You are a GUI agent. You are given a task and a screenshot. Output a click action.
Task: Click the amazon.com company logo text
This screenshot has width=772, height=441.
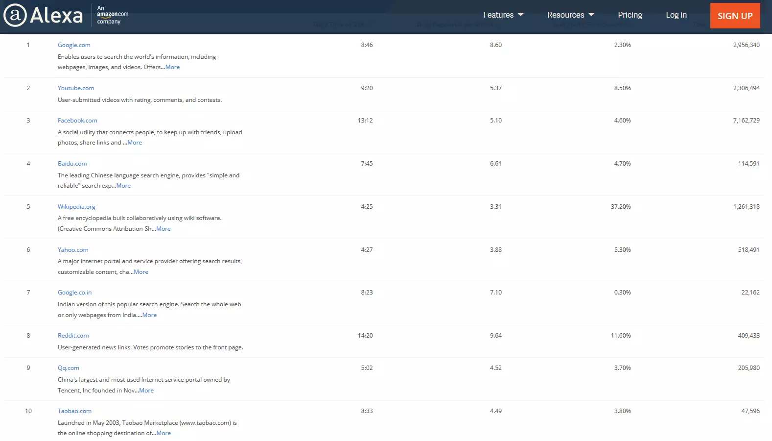(112, 15)
